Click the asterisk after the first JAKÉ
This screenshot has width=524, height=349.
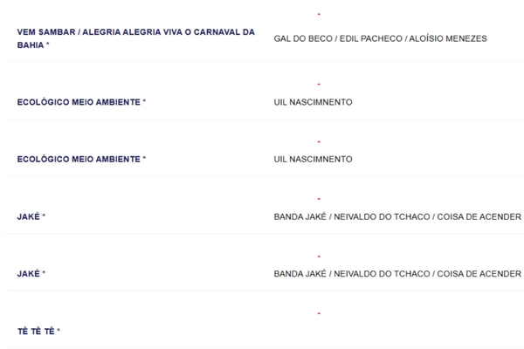(x=44, y=216)
